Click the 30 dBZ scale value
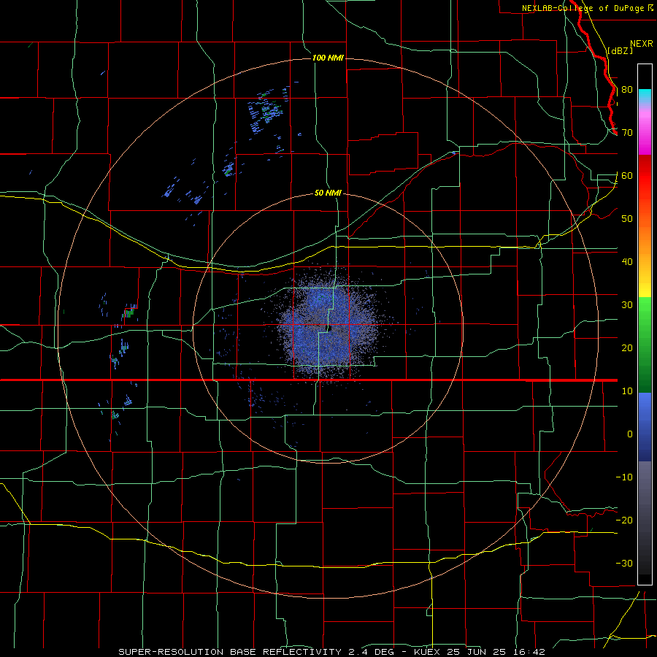Screen dimensions: 657x657 click(x=627, y=305)
